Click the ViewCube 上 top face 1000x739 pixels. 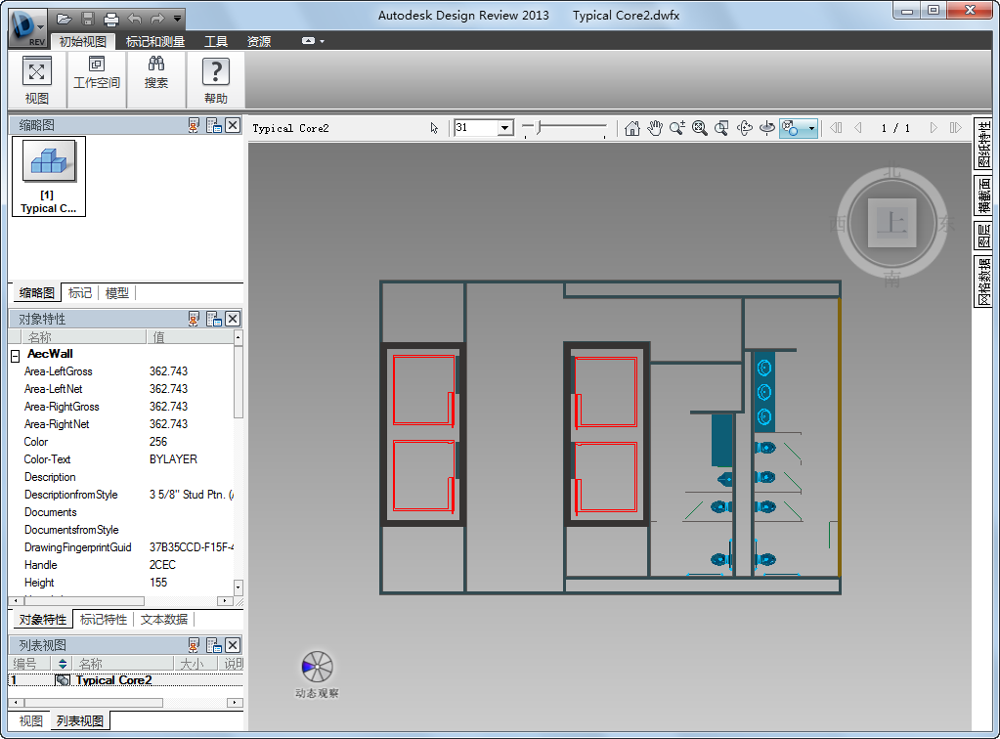pos(891,223)
